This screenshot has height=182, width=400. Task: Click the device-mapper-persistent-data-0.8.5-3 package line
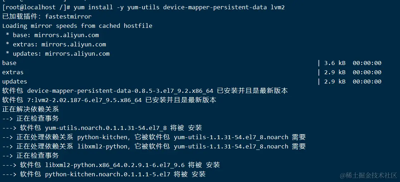tap(145, 91)
